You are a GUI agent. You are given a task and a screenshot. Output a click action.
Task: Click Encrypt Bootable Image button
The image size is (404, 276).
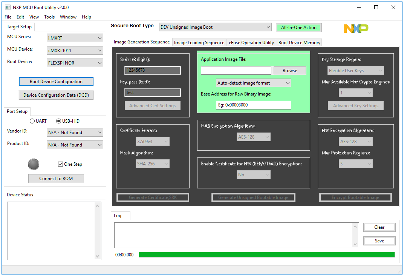pos(355,197)
